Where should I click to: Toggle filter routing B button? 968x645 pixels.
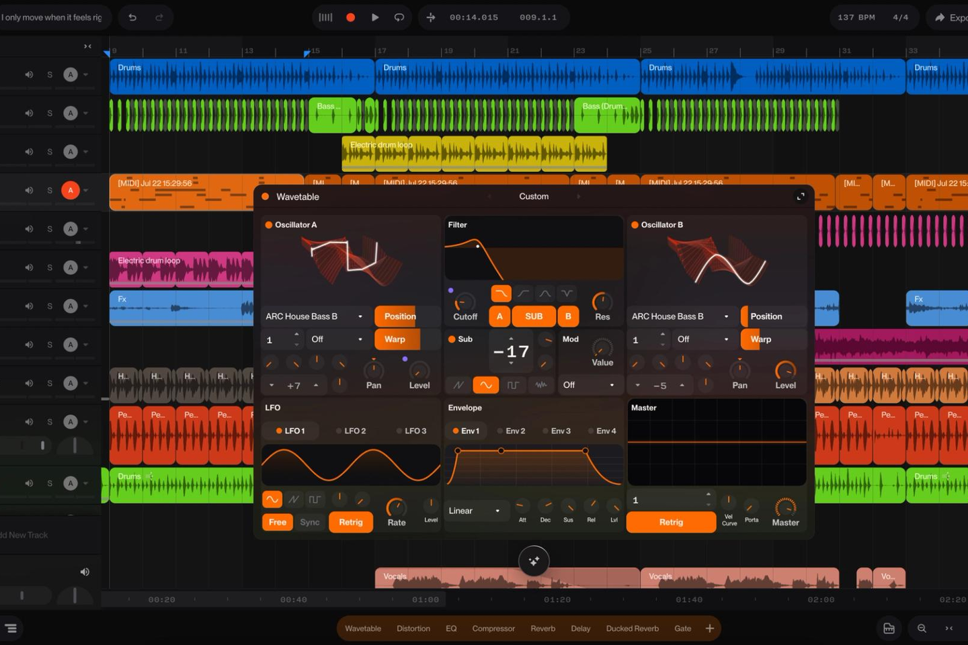[568, 316]
